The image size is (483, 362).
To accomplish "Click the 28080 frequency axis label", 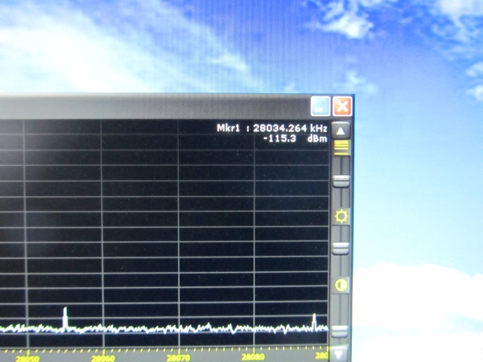I will click(x=253, y=357).
